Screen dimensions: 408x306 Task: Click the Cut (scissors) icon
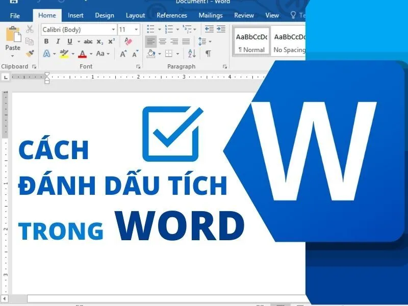pos(29,29)
